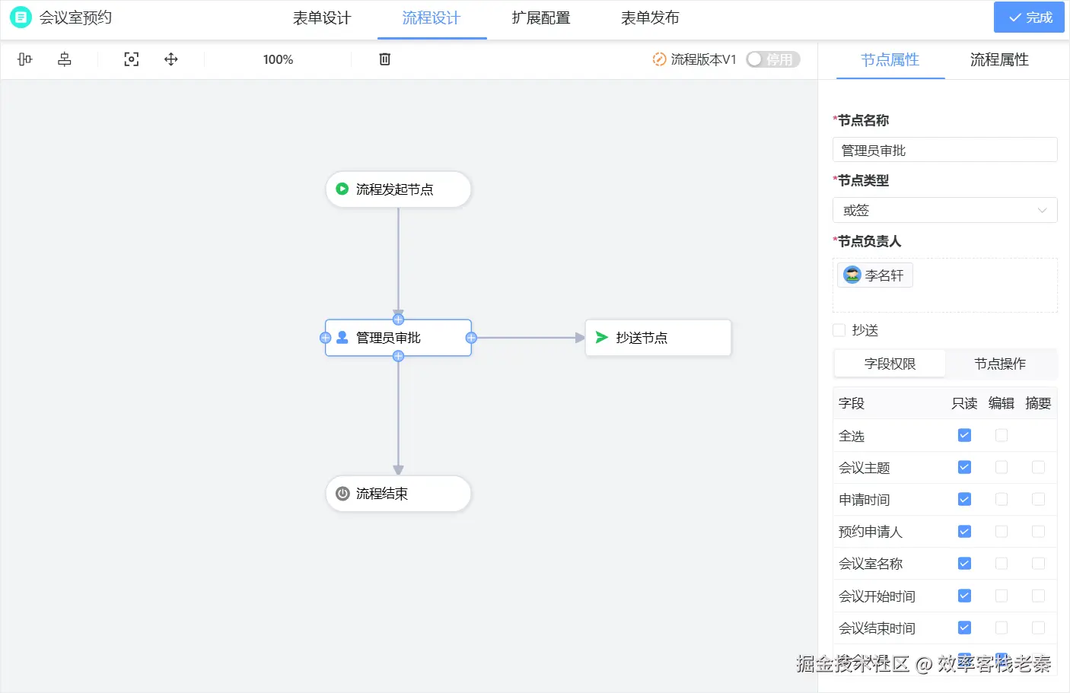Click the 会议室预约 title
The width and height of the screenshot is (1070, 693).
(x=75, y=17)
